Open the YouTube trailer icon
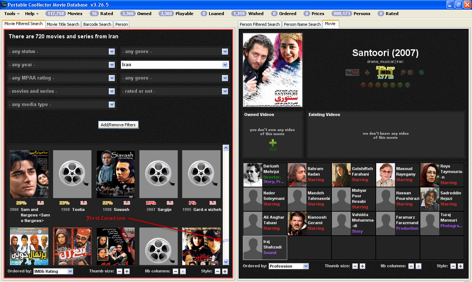472x282 pixels. (x=352, y=73)
